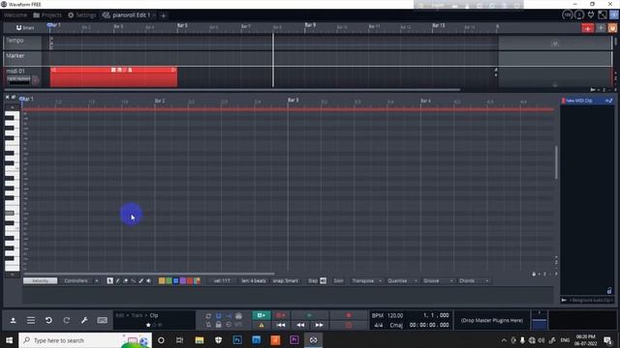Click the BPM 120.00 tempo field
Screen dimensions: 620x348
pyautogui.click(x=387, y=316)
